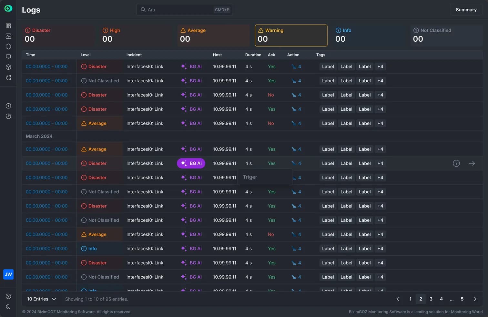488x317 pixels.
Task: Select current page 2 in pagination
Action: pos(421,299)
